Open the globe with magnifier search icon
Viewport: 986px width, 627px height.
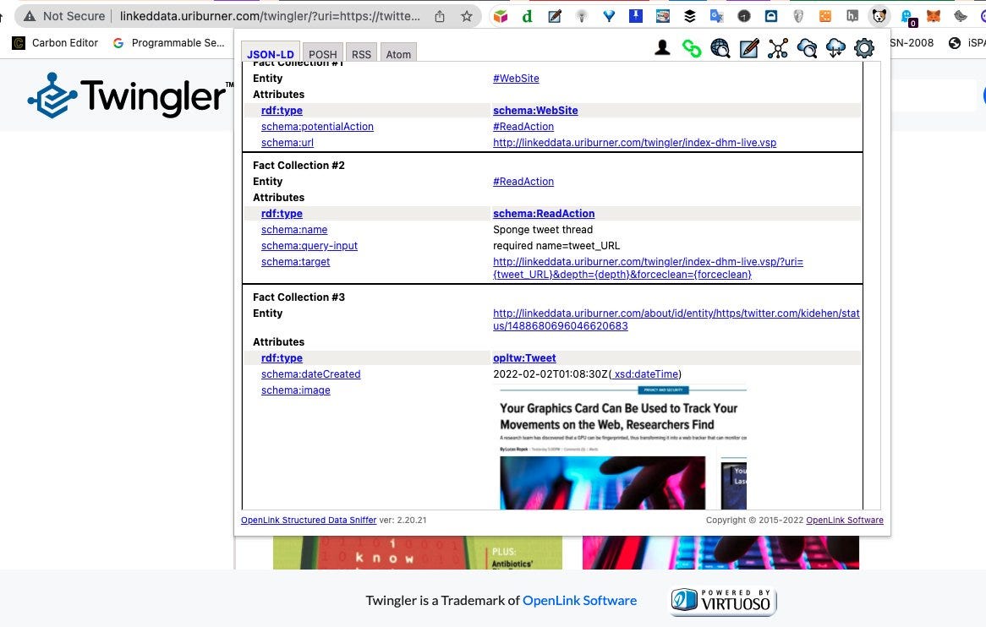720,48
